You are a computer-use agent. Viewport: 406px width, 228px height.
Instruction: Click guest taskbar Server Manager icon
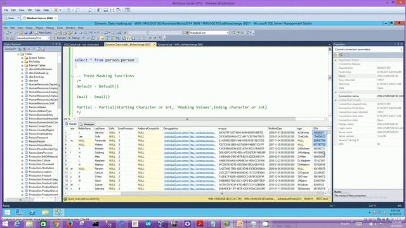point(20,213)
